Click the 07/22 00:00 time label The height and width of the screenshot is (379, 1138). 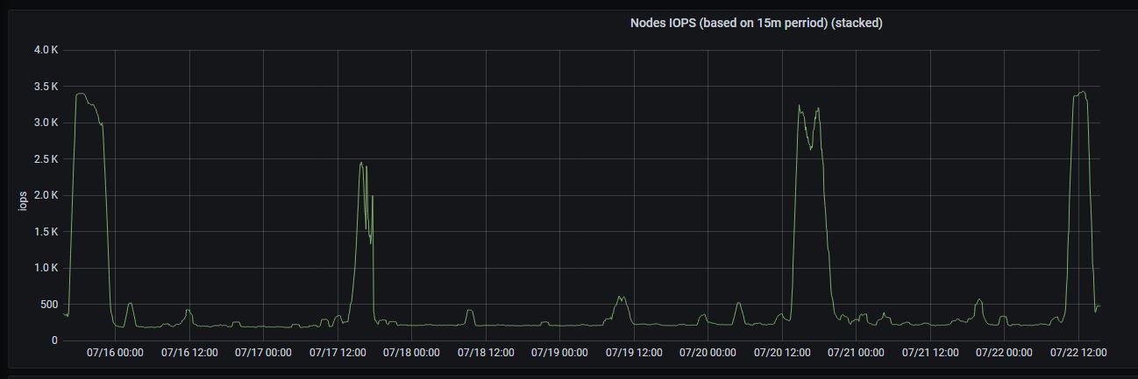pyautogui.click(x=1005, y=353)
